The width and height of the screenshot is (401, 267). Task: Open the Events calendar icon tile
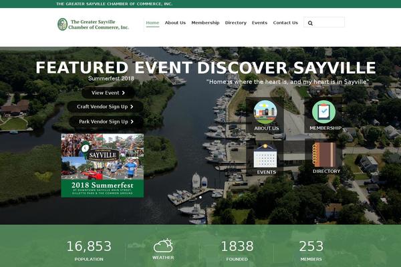265,158
